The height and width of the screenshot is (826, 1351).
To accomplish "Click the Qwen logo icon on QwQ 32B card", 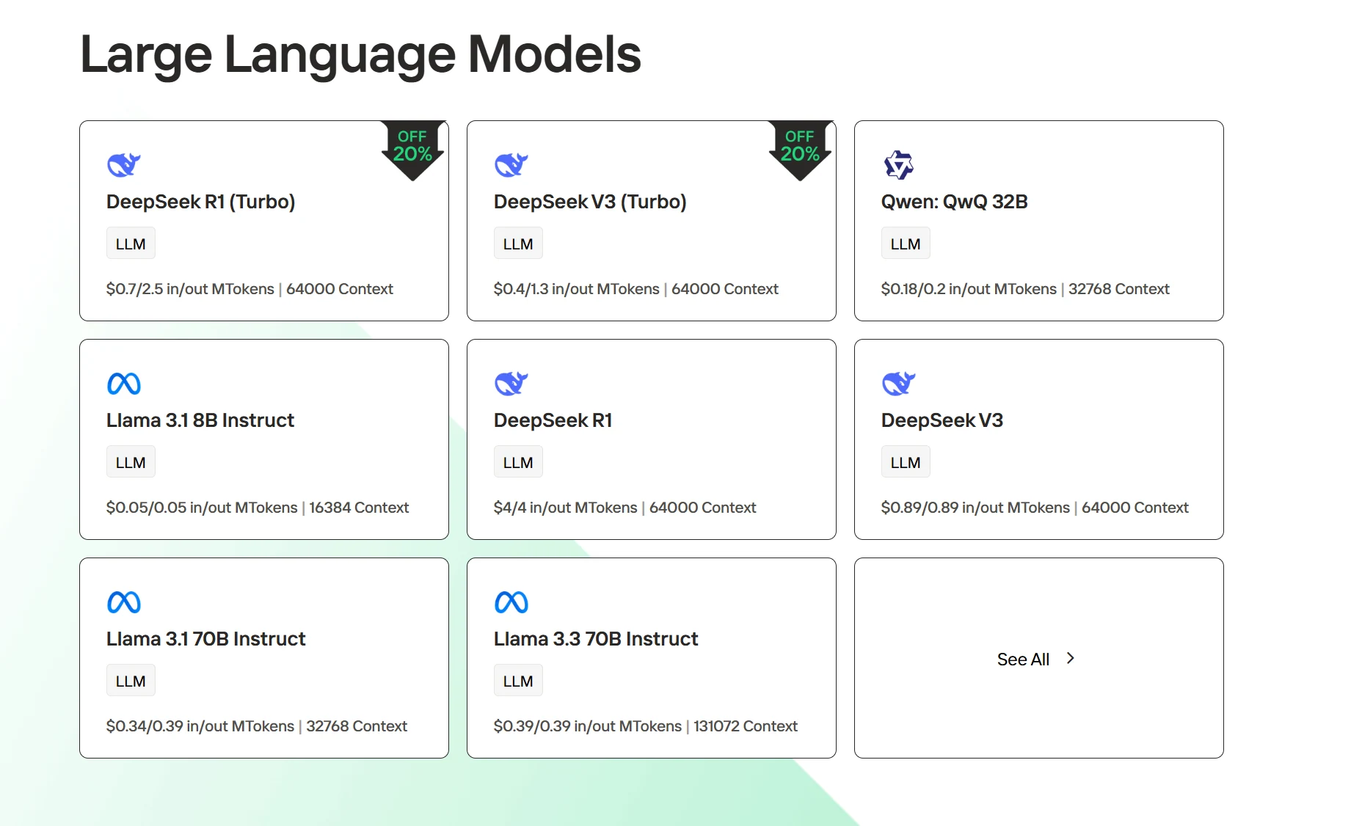I will 899,165.
